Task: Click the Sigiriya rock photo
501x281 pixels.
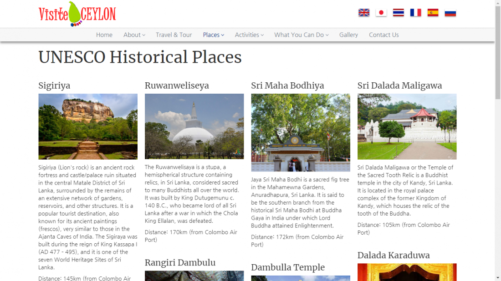Action: [x=88, y=126]
